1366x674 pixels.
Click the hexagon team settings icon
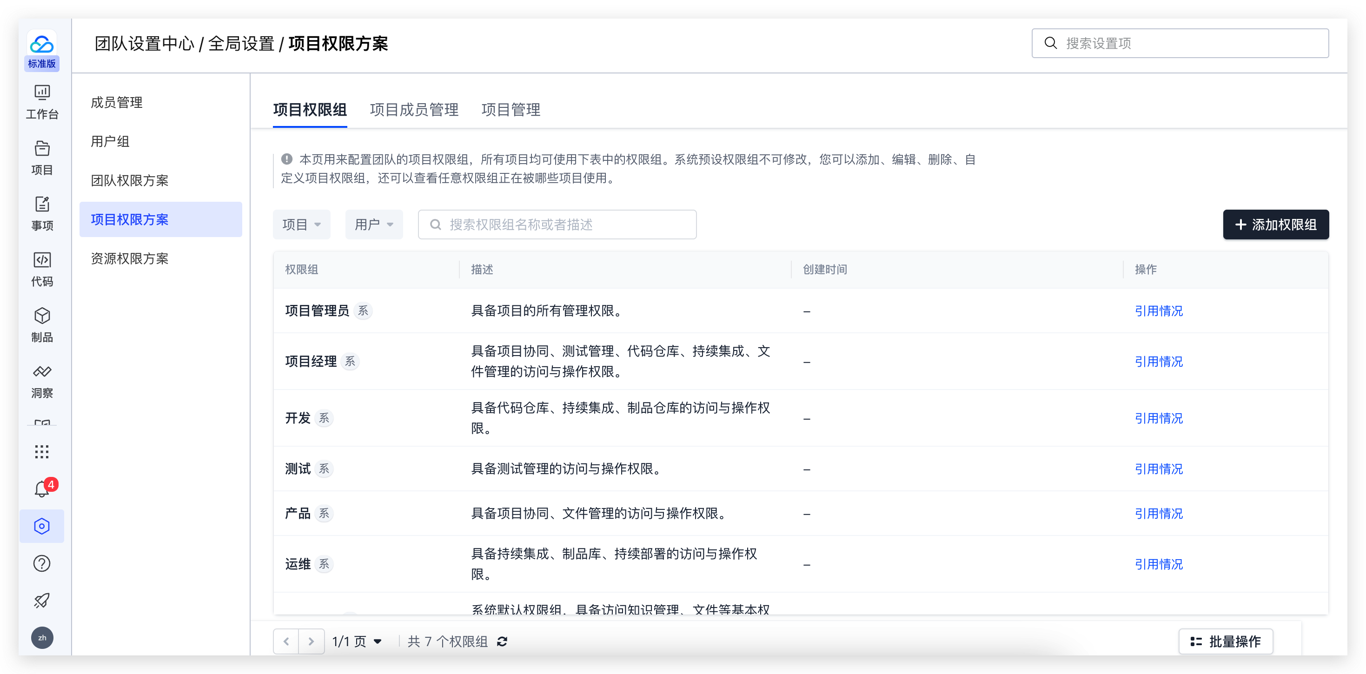[42, 526]
